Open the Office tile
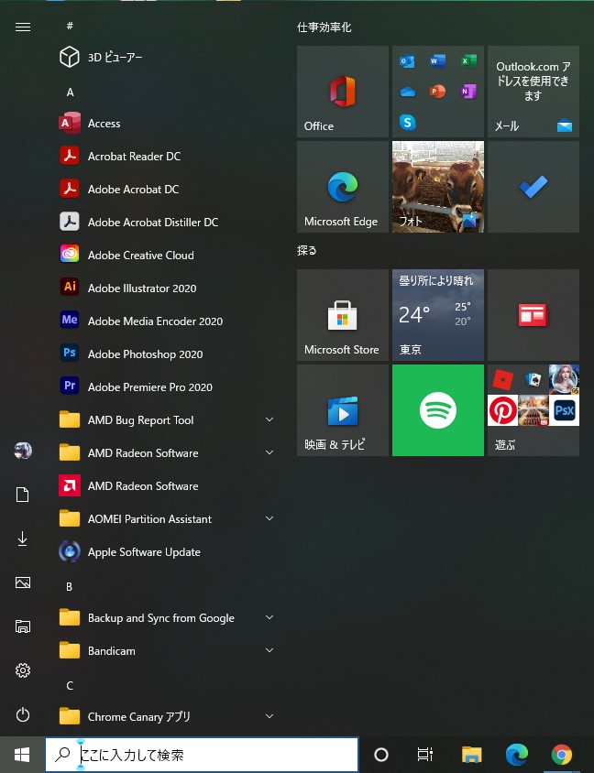This screenshot has width=594, height=773. click(343, 92)
